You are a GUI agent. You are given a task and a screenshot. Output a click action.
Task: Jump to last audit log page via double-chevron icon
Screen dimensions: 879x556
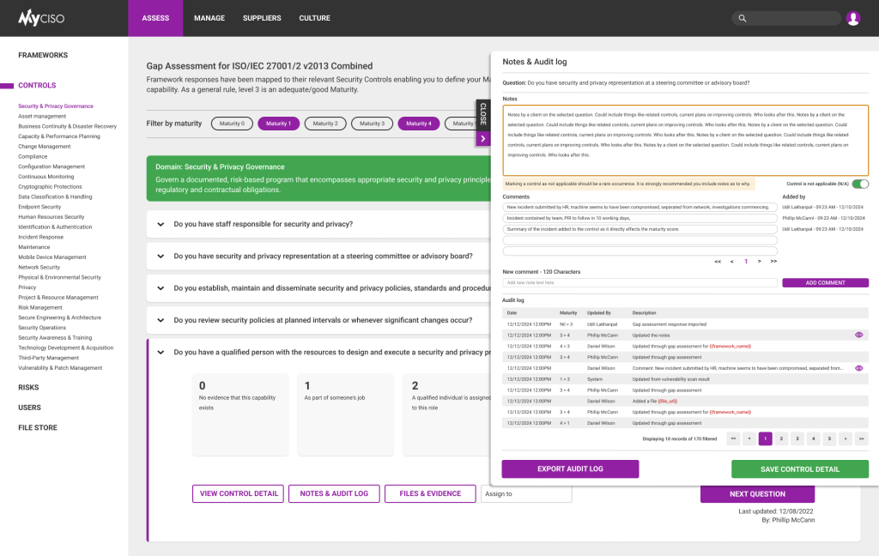click(x=861, y=438)
